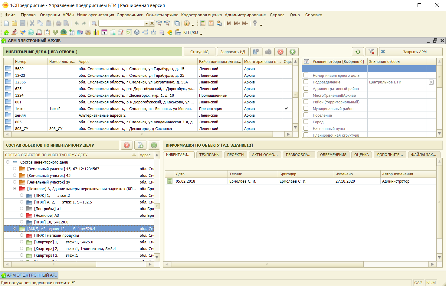Click the 'Запросить ИД' button

[x=233, y=52]
